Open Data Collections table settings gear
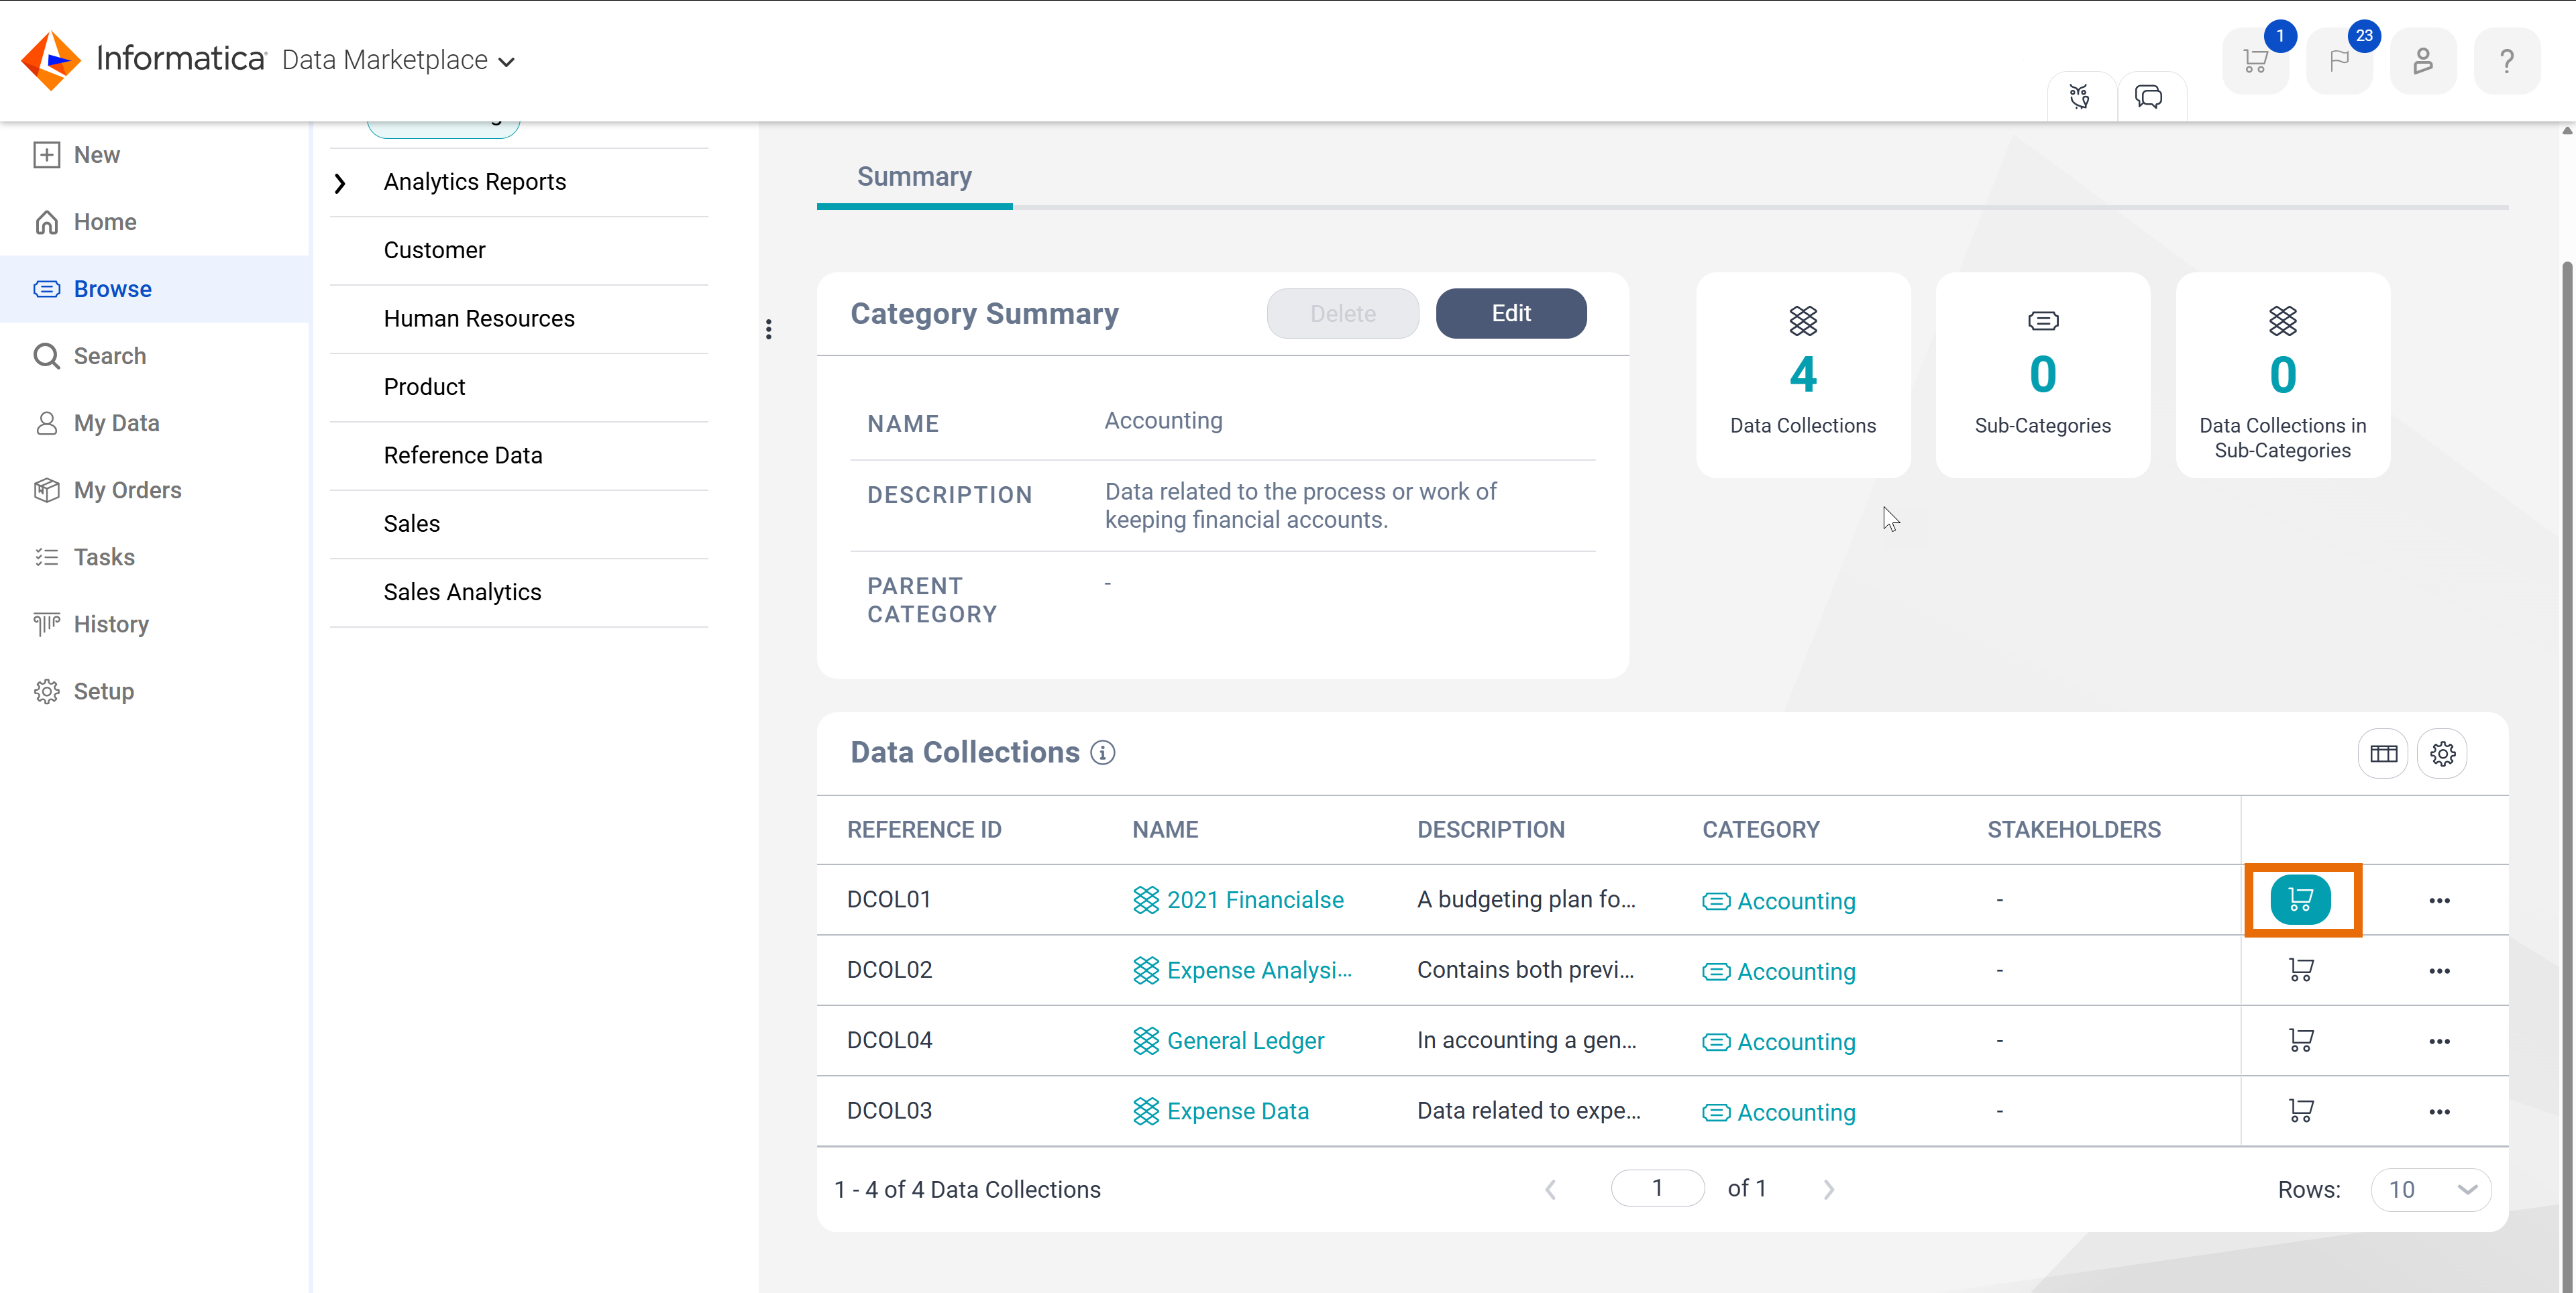The height and width of the screenshot is (1293, 2576). click(x=2442, y=753)
